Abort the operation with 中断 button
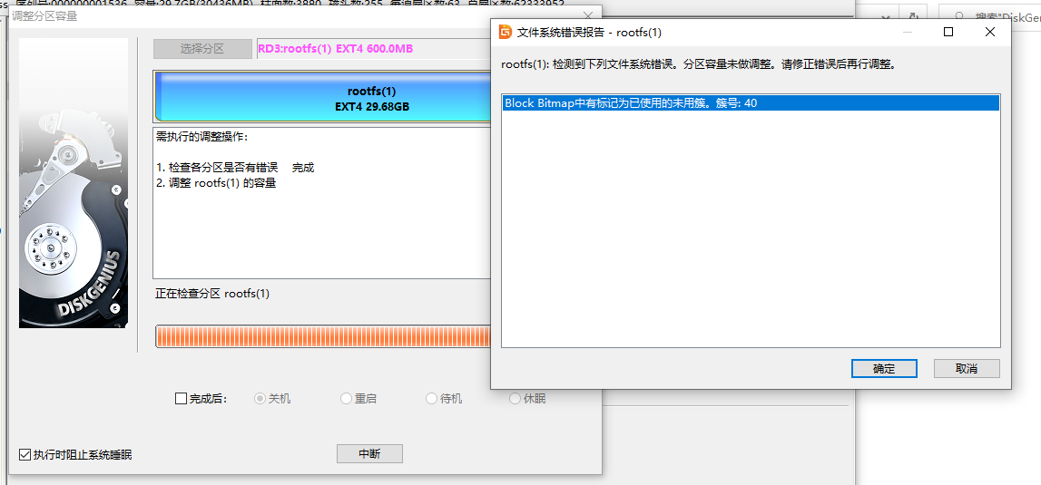Viewport: 1041px width, 485px height. point(369,454)
